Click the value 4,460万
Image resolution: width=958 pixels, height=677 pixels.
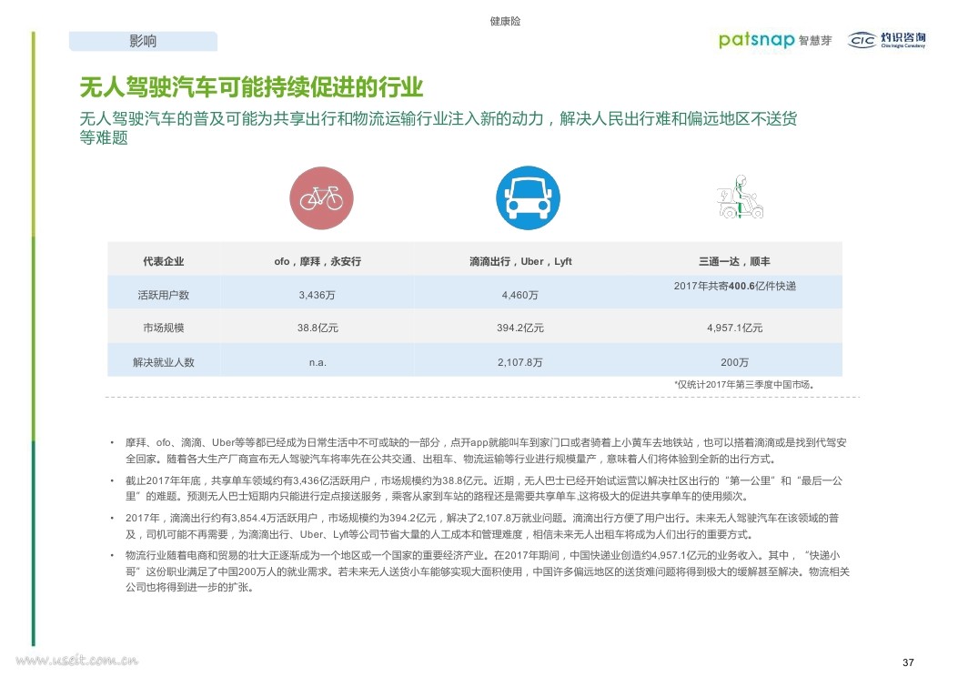click(x=519, y=295)
